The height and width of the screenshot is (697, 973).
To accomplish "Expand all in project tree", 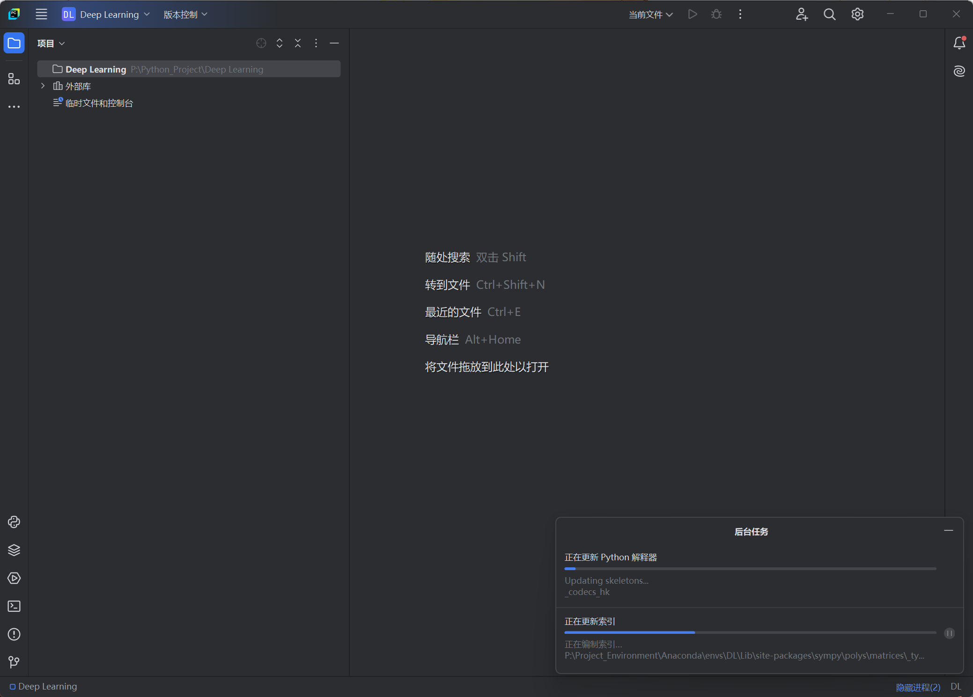I will 280,43.
